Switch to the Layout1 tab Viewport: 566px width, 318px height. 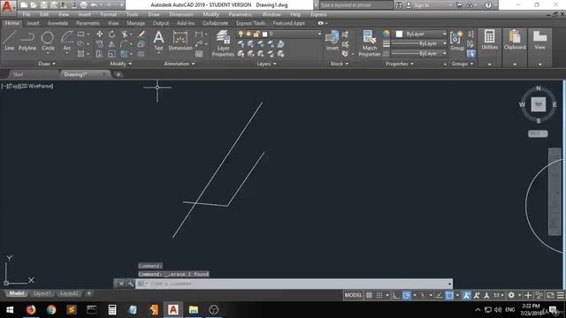point(42,293)
